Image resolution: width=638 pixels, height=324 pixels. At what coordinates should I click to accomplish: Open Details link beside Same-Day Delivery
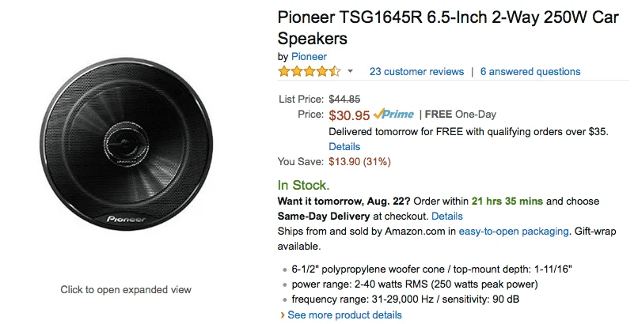pyautogui.click(x=446, y=216)
